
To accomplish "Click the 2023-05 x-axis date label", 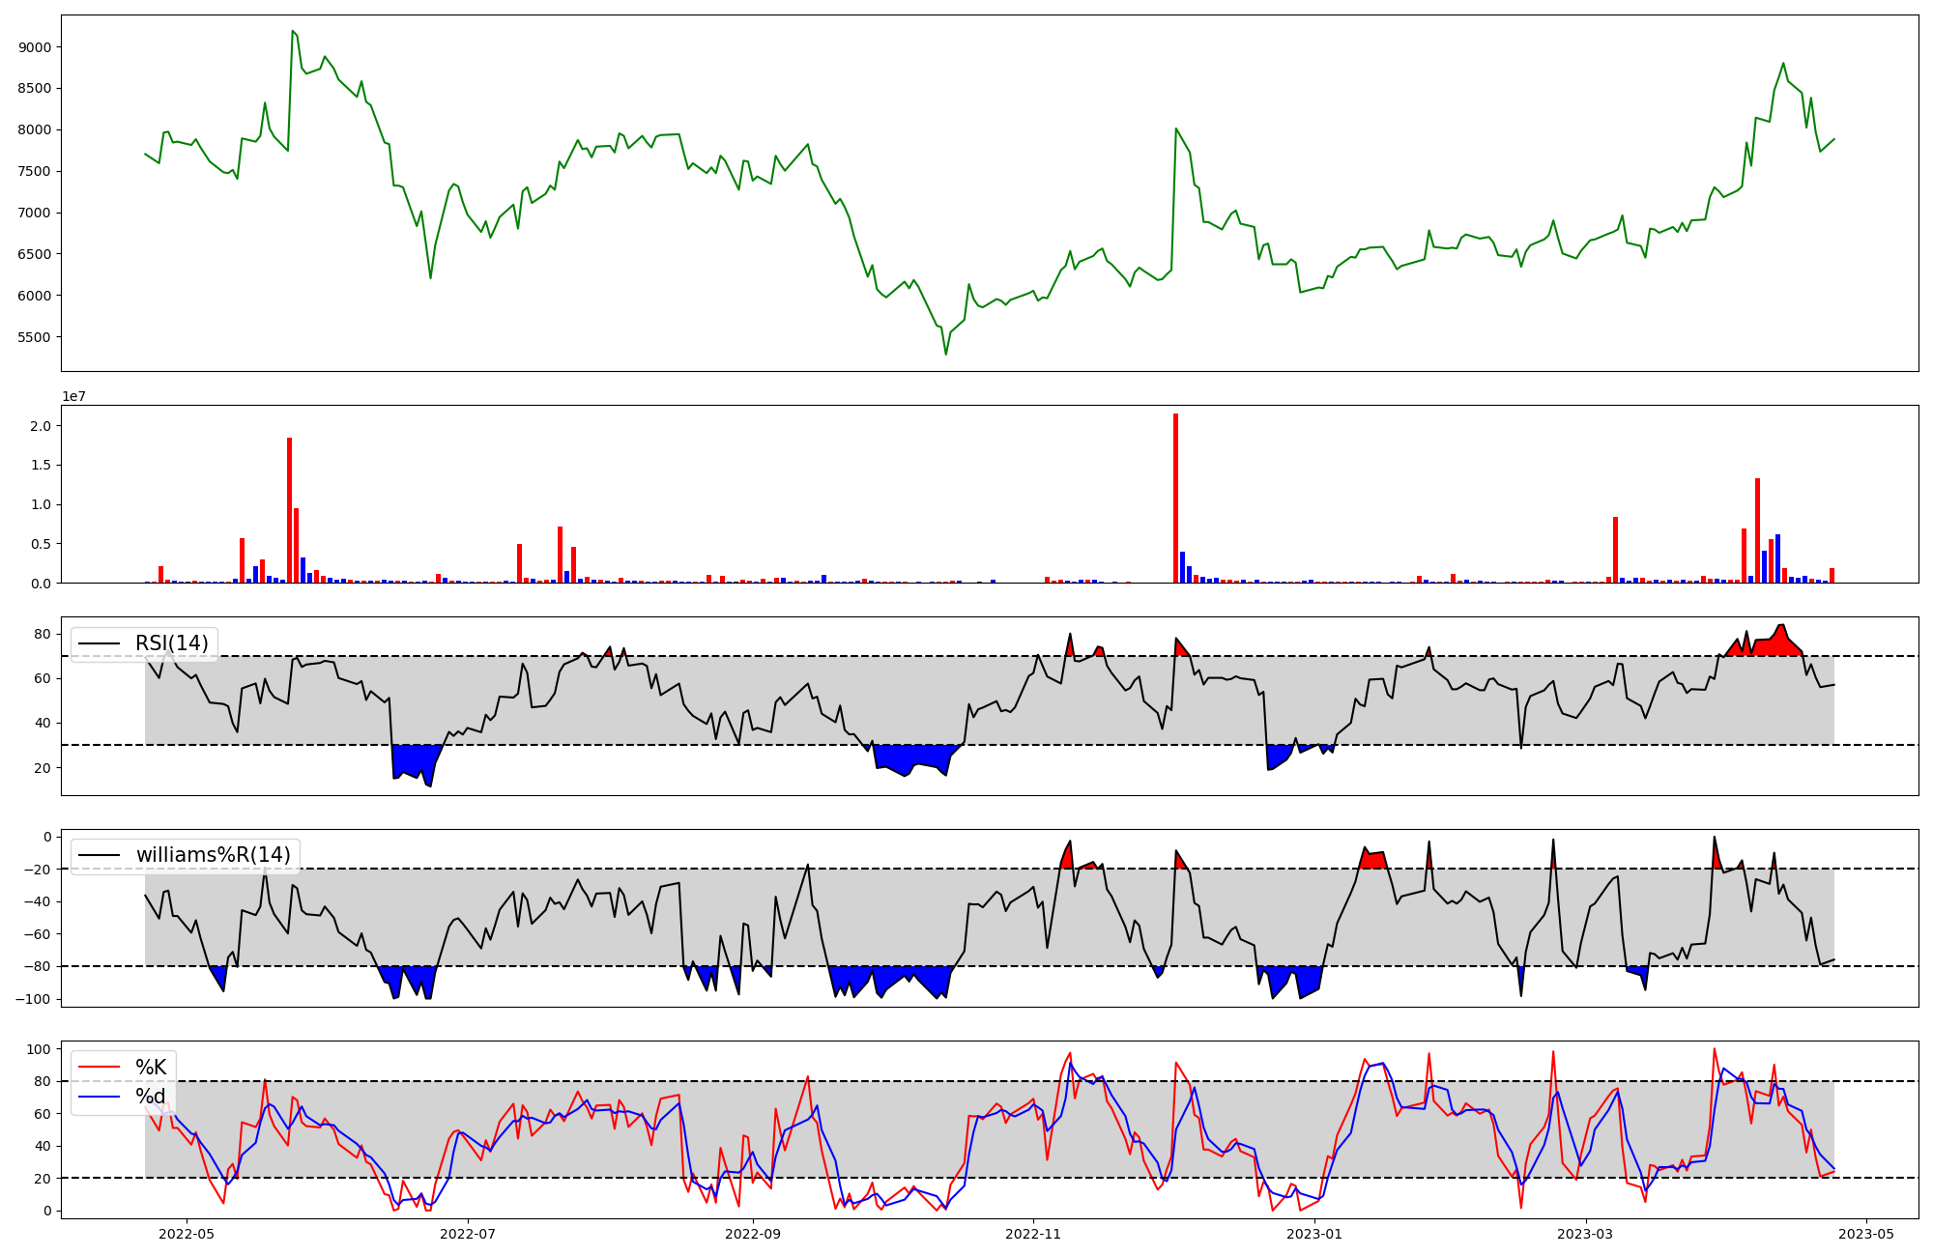I will 1865,1234.
